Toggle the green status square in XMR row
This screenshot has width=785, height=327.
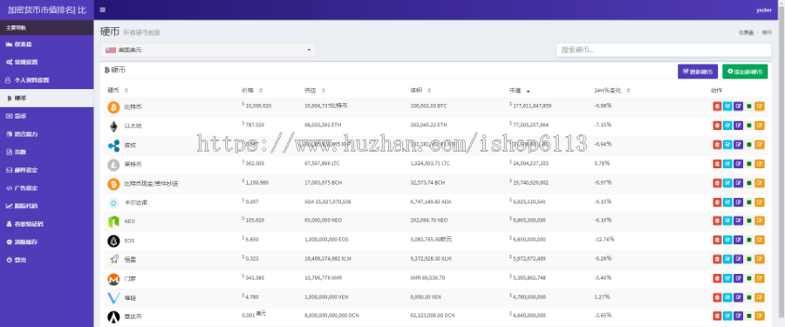749,278
